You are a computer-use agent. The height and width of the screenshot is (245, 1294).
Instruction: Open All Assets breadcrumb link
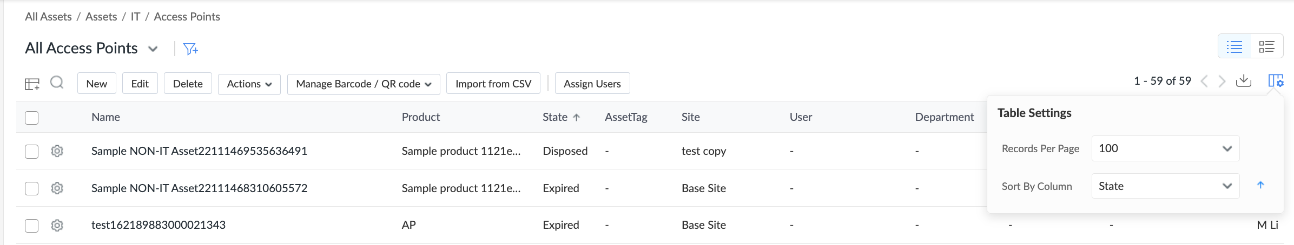click(48, 17)
